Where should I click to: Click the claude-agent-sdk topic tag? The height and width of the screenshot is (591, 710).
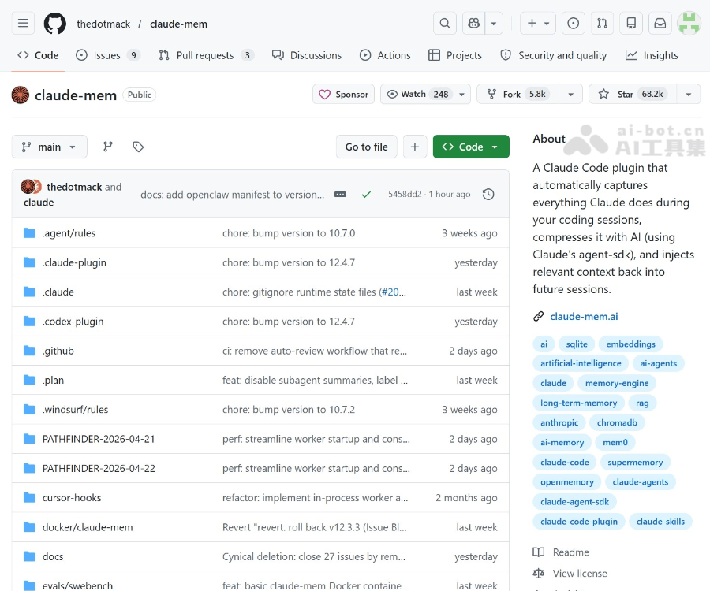(574, 502)
